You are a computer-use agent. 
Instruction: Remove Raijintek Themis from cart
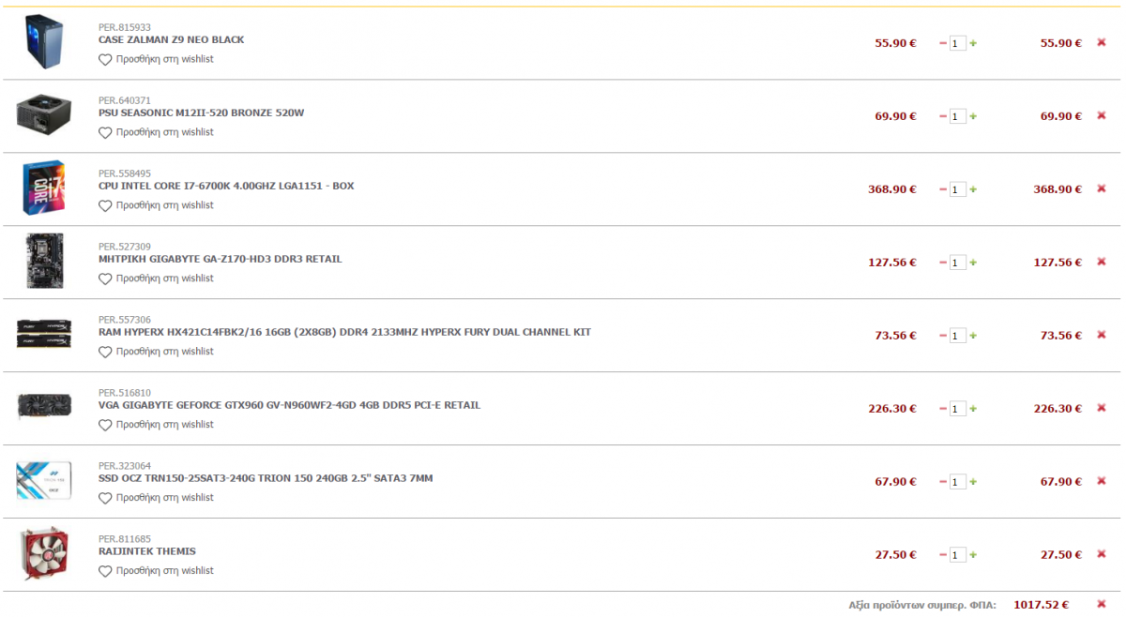1102,554
